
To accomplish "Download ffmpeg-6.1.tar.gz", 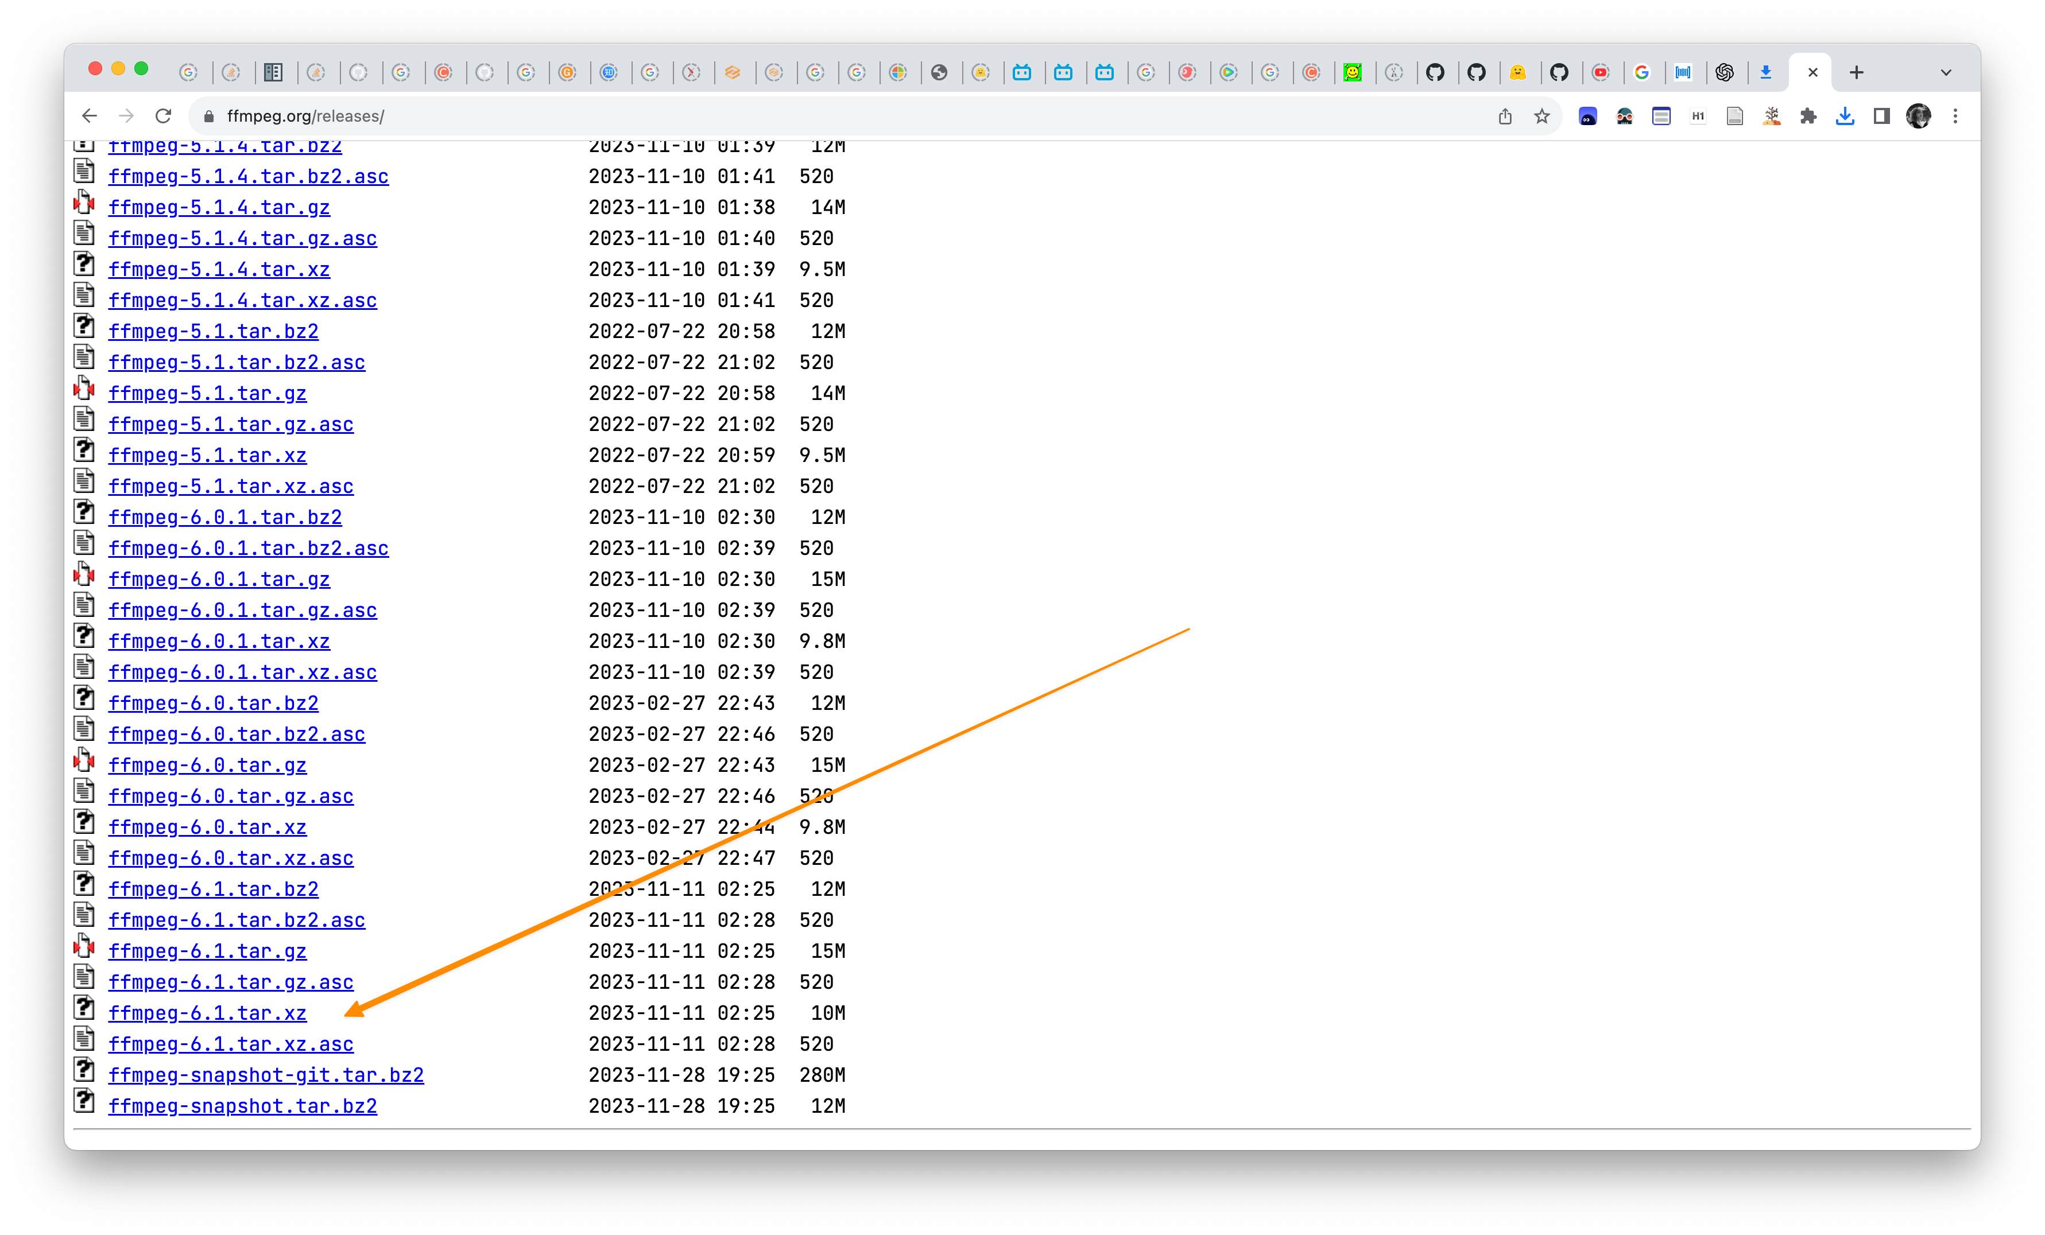I will click(207, 952).
